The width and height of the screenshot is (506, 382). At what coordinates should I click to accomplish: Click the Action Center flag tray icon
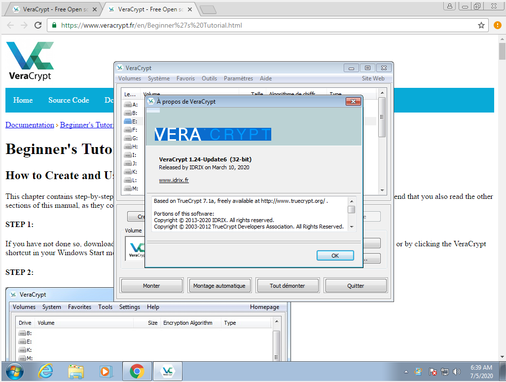433,372
